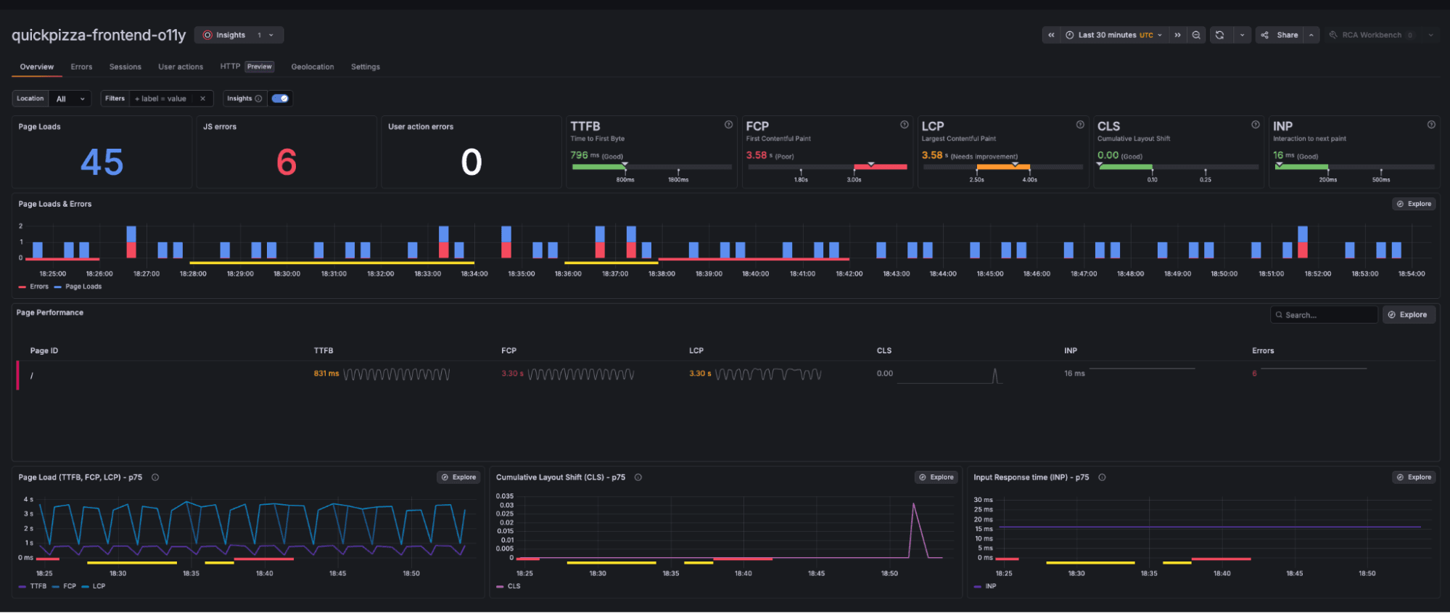The image size is (1450, 613).
Task: Click the LCP sparkline for page "/"
Action: tap(769, 374)
